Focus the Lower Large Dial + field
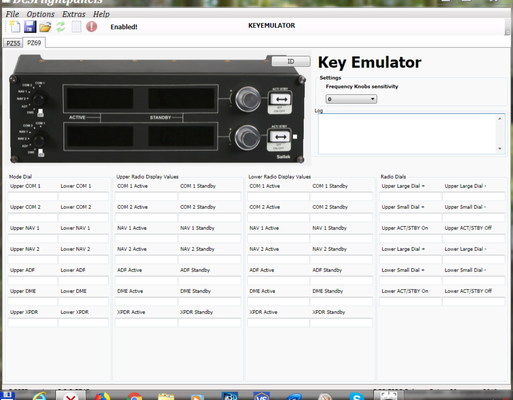 pos(411,260)
